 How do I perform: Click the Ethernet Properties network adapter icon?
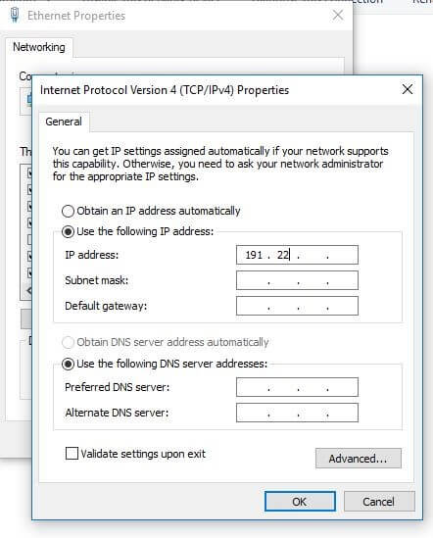tap(15, 15)
